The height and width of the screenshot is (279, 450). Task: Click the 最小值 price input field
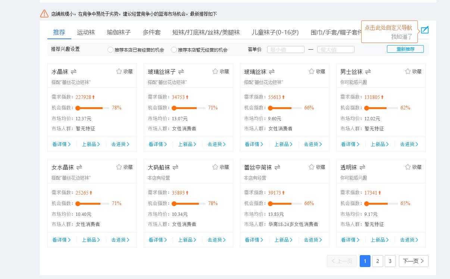pyautogui.click(x=285, y=49)
